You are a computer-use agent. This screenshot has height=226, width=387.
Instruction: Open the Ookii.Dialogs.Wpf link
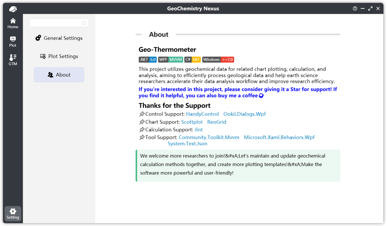tap(244, 114)
